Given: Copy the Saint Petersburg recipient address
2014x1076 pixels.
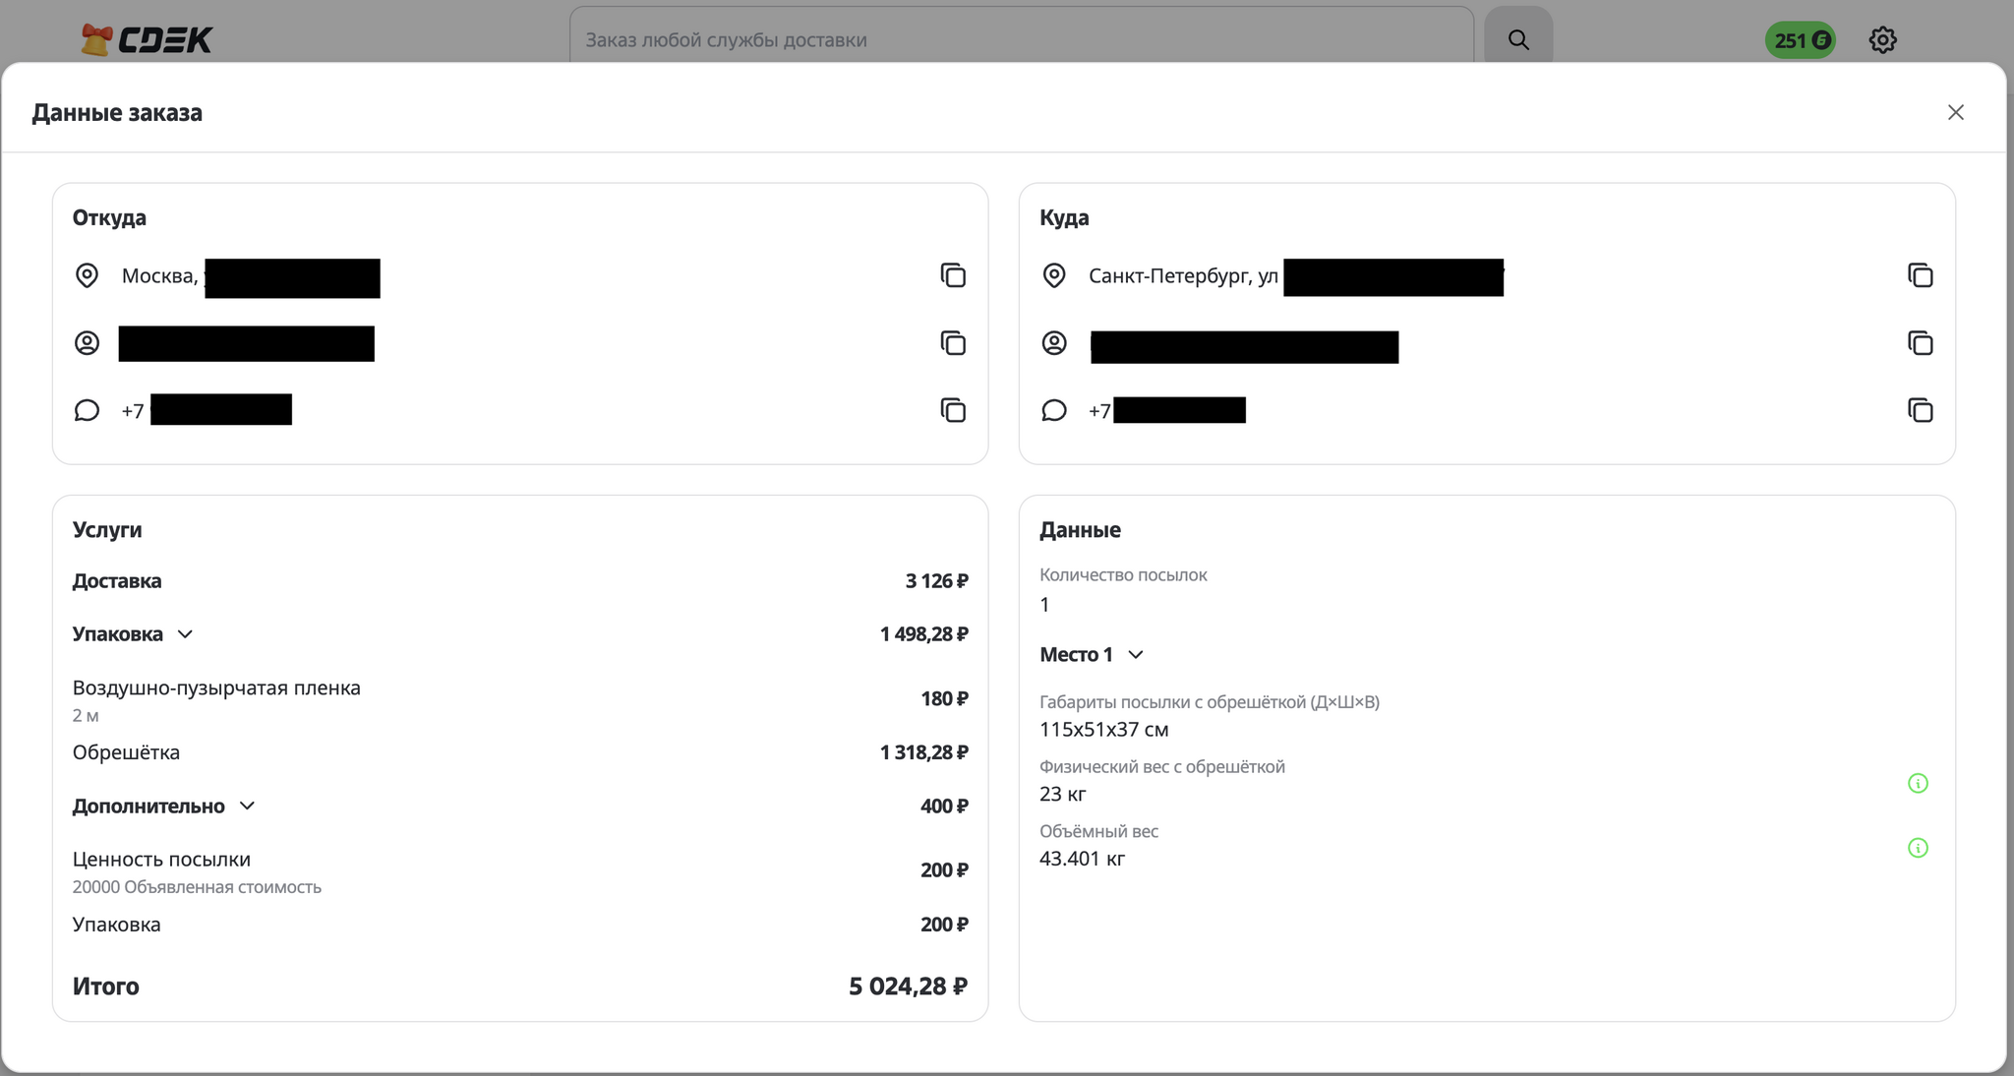Looking at the screenshot, I should click(x=1920, y=275).
